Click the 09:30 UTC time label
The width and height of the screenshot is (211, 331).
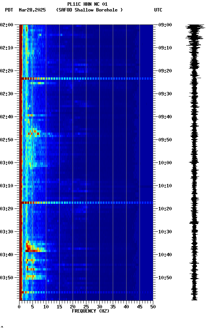pyautogui.click(x=165, y=94)
